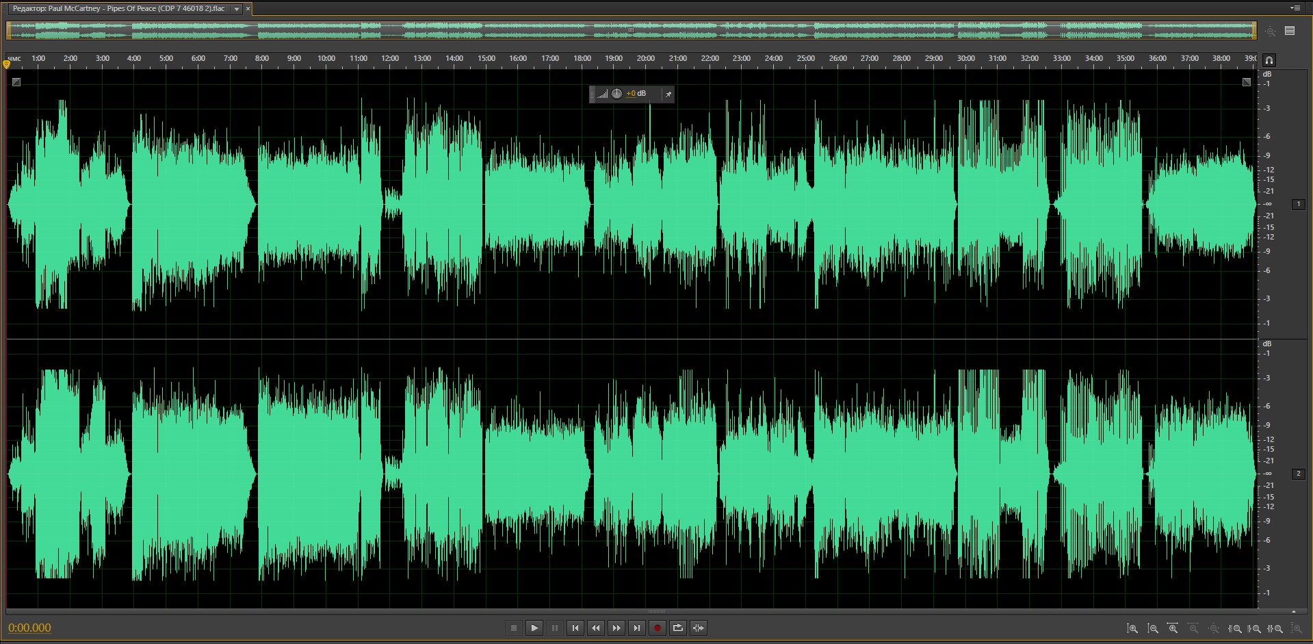The image size is (1313, 644).
Task: Select the Paul McCartney Pipes Of Peace editor tab
Action: 118,9
